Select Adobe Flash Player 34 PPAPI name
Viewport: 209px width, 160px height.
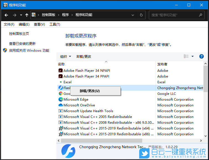[x=86, y=76]
